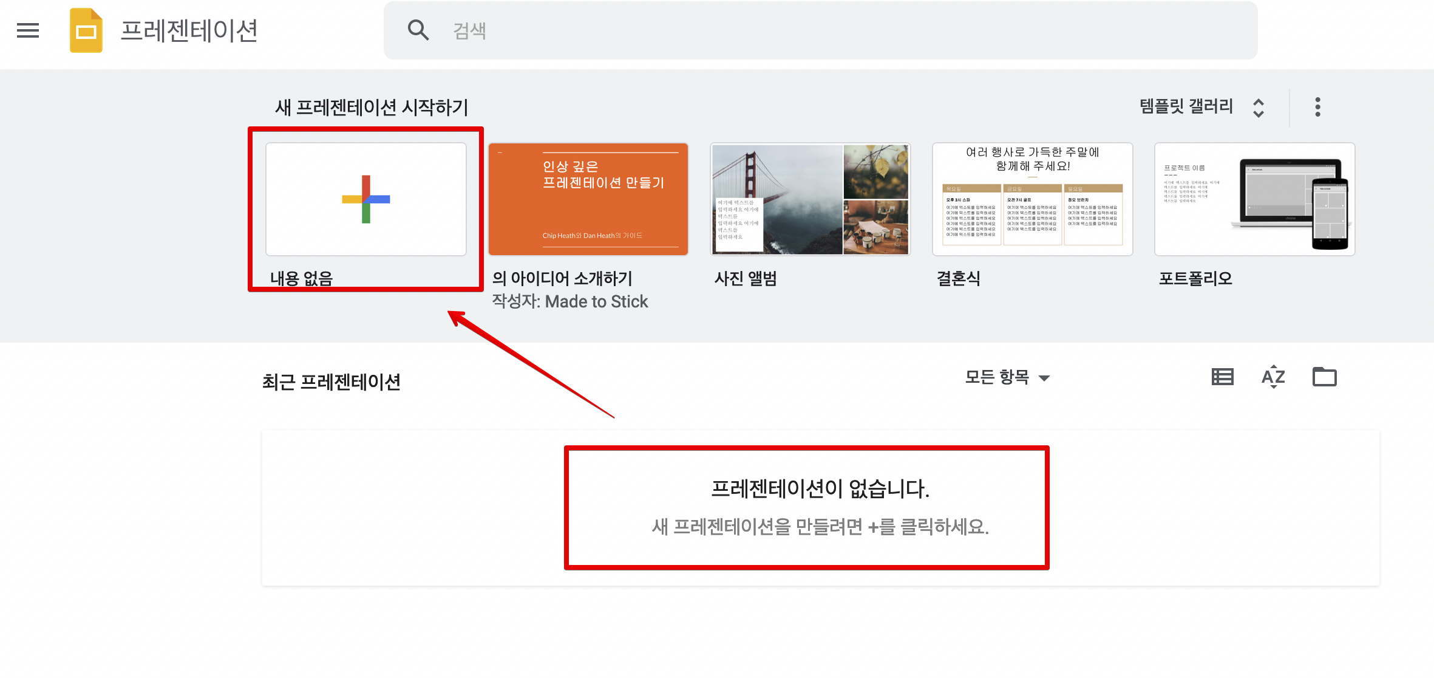Choose the 포트폴리오 portfolio template
Viewport: 1434px width, 678px height.
[1254, 199]
